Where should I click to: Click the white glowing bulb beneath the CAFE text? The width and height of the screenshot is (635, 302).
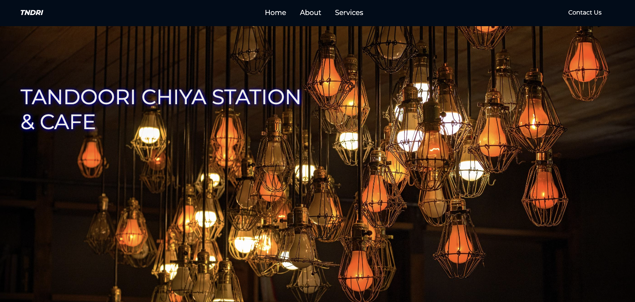pyautogui.click(x=149, y=135)
